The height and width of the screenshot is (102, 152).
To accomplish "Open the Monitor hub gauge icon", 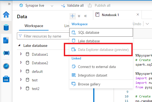I will coord(6,66).
